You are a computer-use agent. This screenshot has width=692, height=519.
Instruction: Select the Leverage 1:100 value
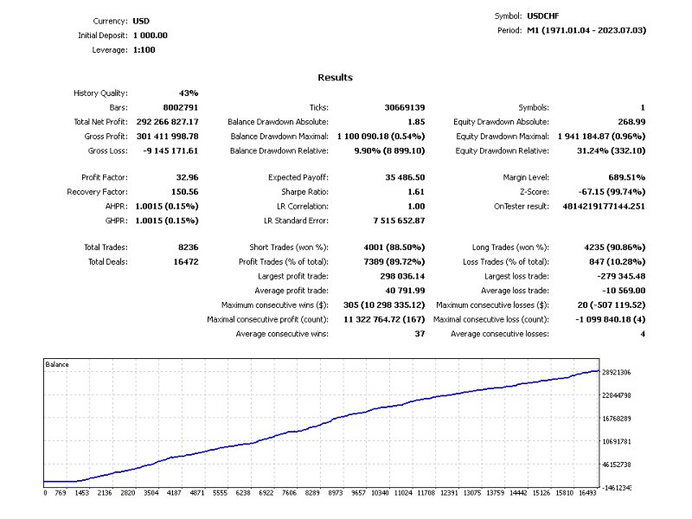pos(144,50)
